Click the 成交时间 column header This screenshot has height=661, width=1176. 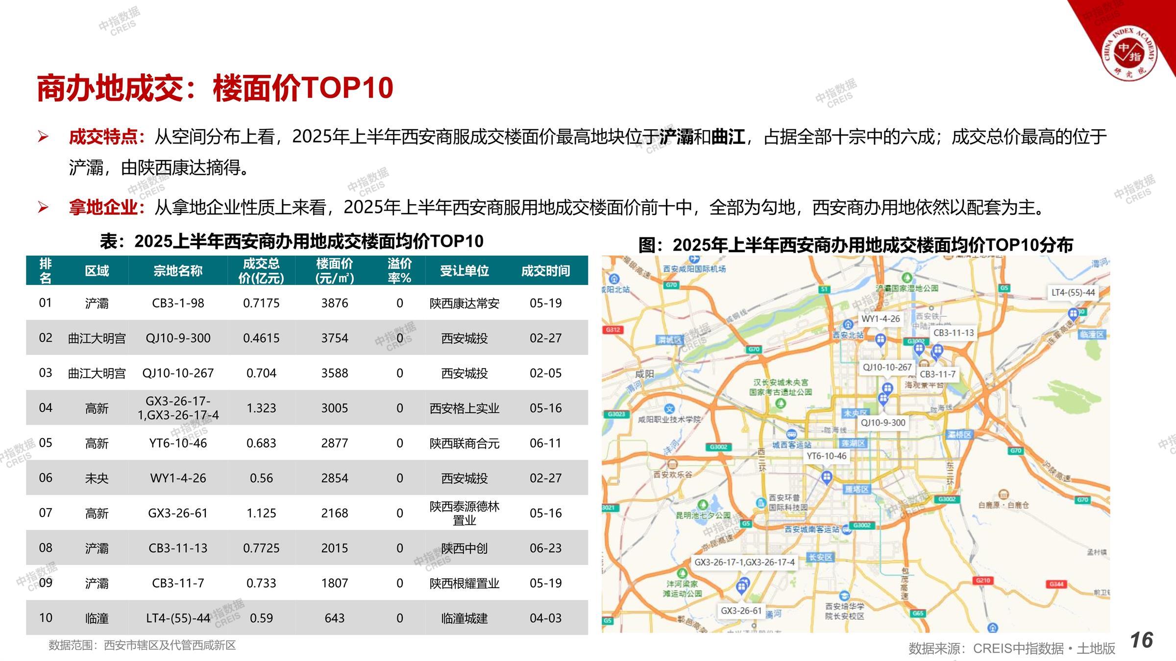coord(545,271)
